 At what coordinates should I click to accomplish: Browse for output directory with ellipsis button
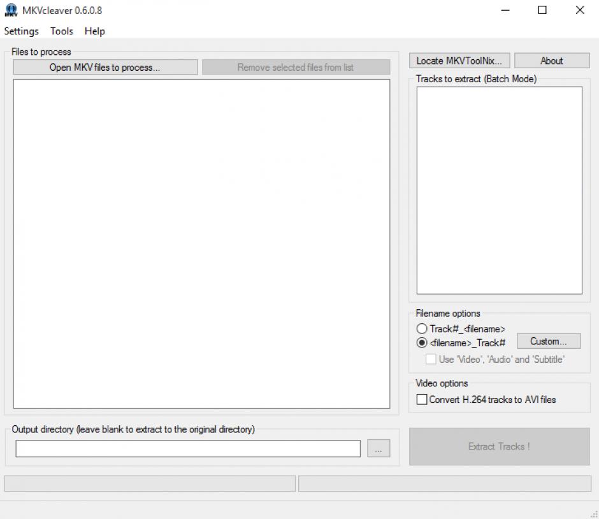pos(379,448)
